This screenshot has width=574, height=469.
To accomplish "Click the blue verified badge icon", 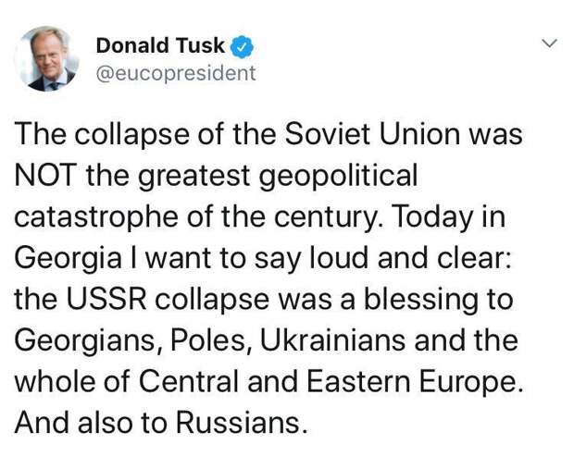I will click(x=242, y=46).
